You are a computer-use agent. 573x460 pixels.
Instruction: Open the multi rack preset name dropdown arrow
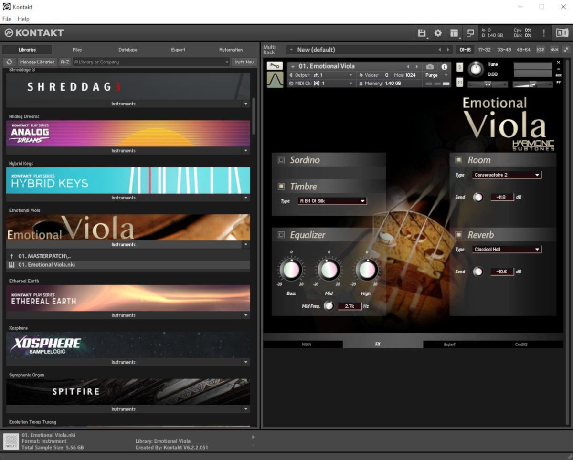pyautogui.click(x=290, y=50)
